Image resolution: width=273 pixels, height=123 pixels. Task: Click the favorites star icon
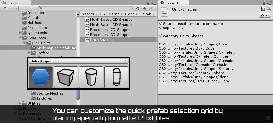pyautogui.click(x=151, y=8)
